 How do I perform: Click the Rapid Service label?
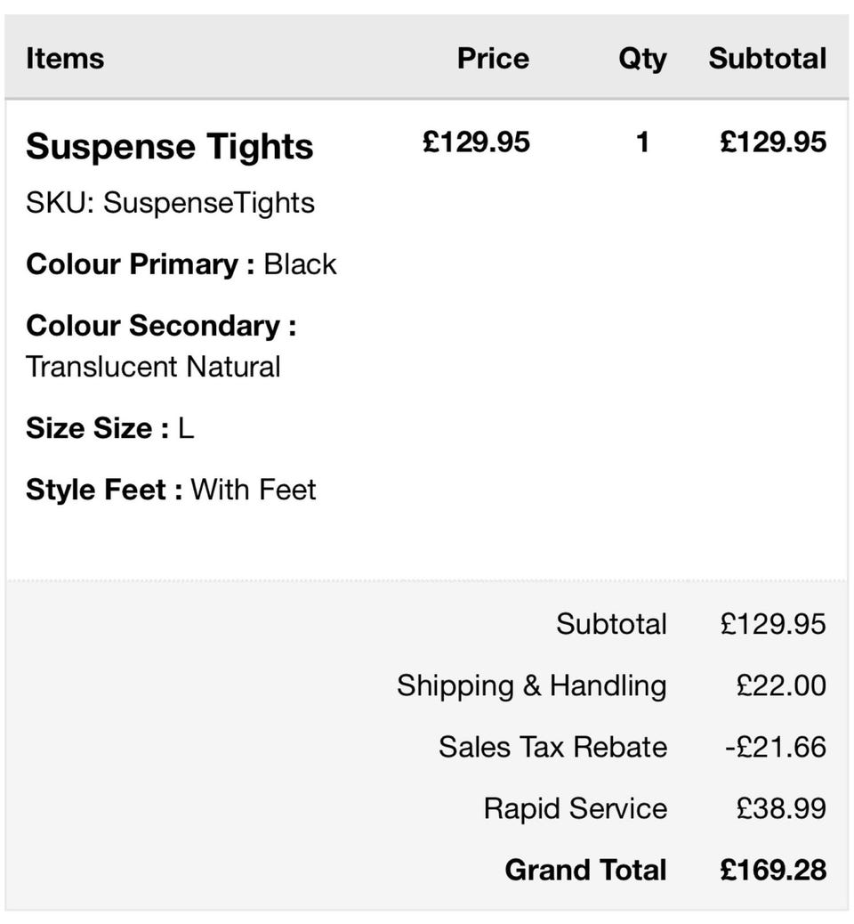575,808
